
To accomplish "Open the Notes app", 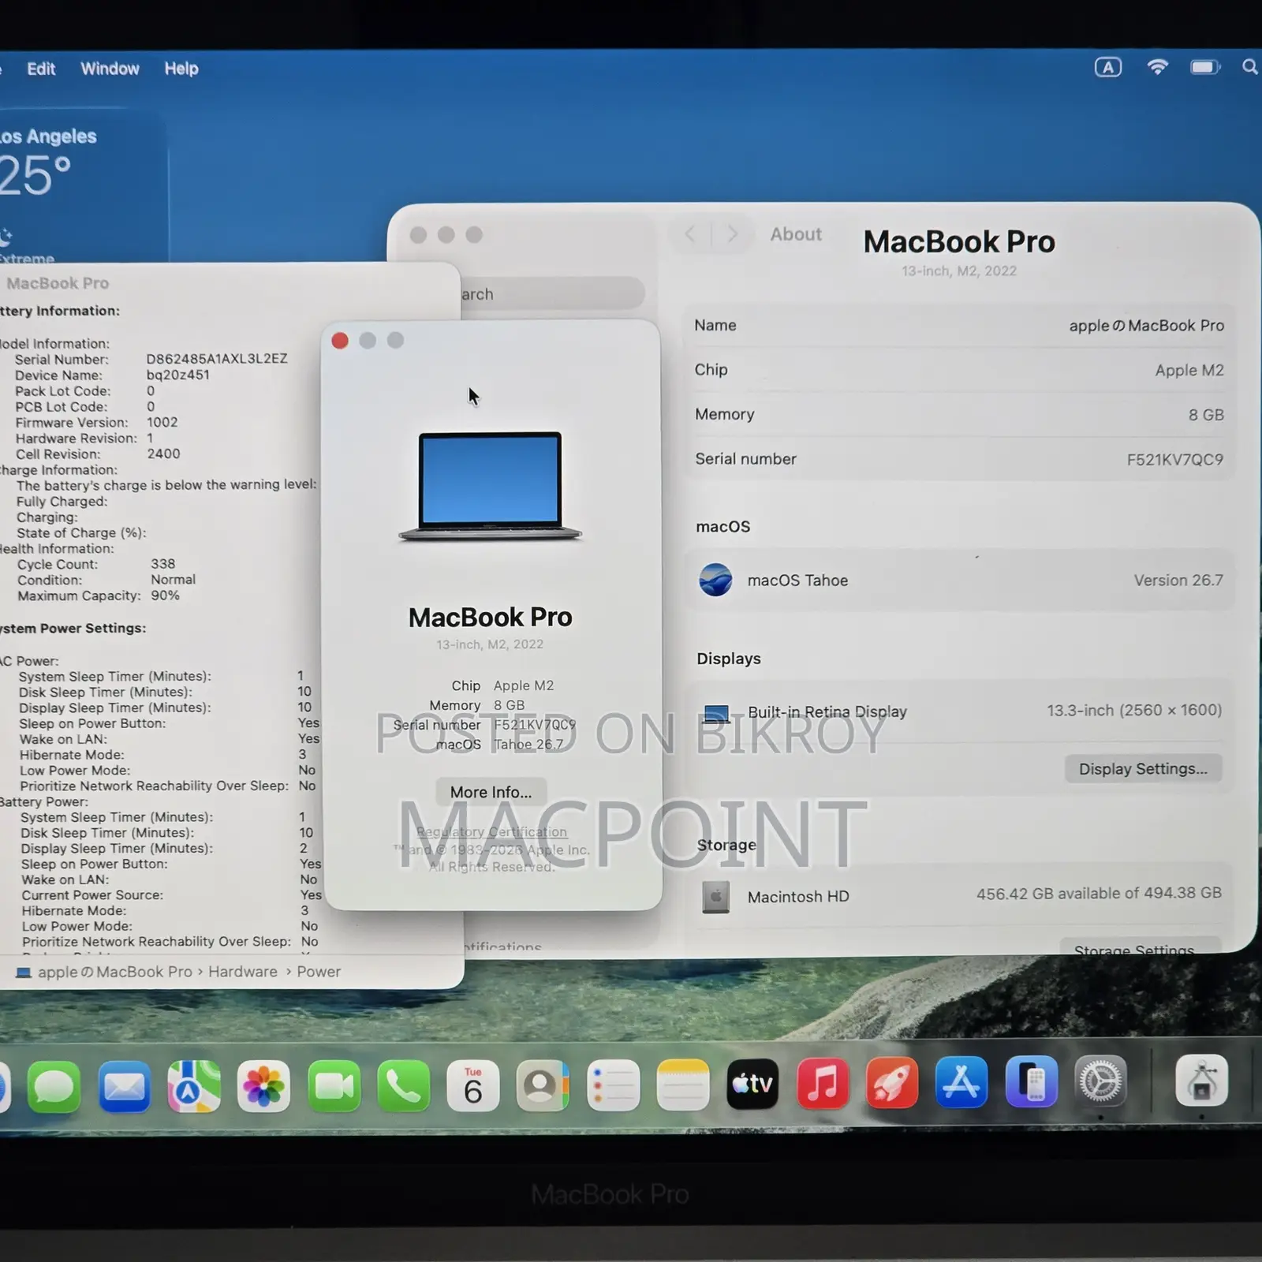I will pyautogui.click(x=682, y=1085).
